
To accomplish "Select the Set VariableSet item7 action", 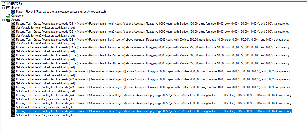I will pyautogui.click(x=45, y=75).
